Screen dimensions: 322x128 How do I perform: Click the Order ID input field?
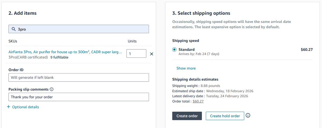79,77
